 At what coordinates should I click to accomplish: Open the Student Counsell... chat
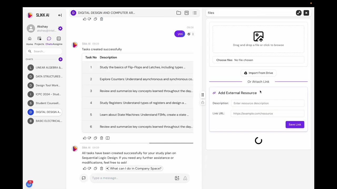point(45,103)
